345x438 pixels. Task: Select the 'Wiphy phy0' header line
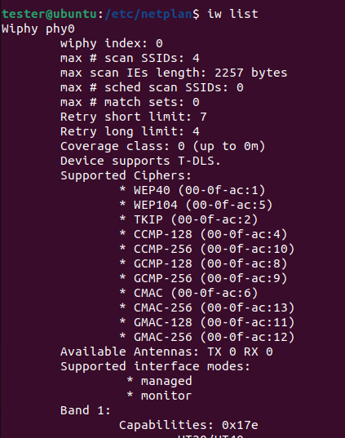click(38, 29)
